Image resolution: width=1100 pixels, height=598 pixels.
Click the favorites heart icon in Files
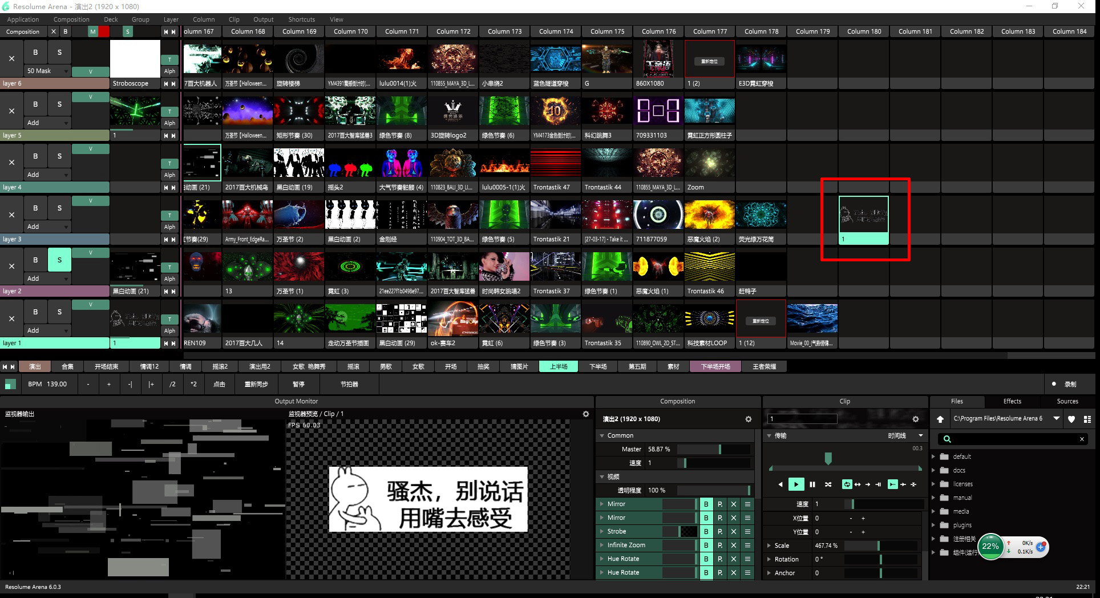[x=1071, y=419]
